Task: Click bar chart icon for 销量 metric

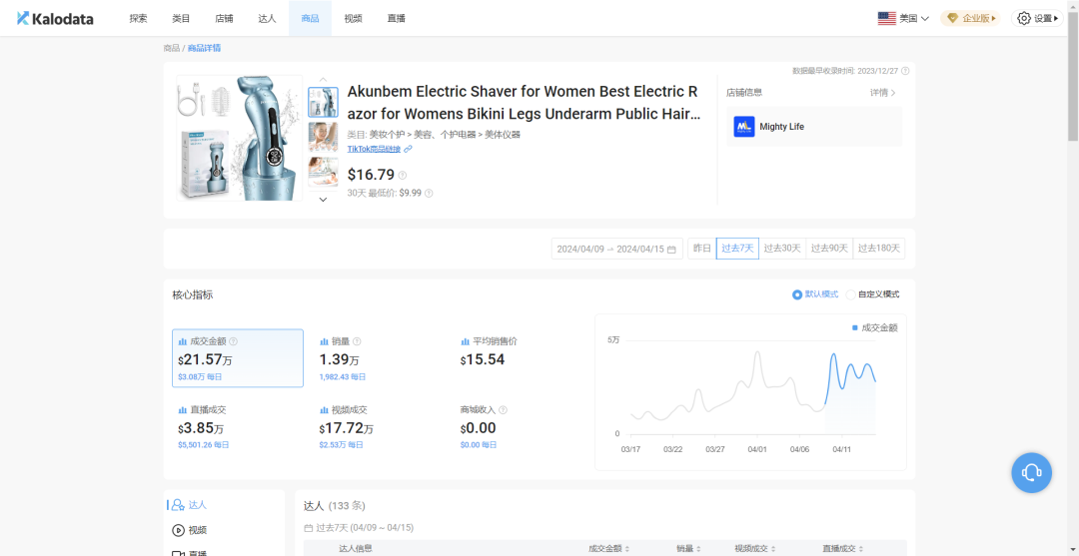Action: pyautogui.click(x=324, y=340)
